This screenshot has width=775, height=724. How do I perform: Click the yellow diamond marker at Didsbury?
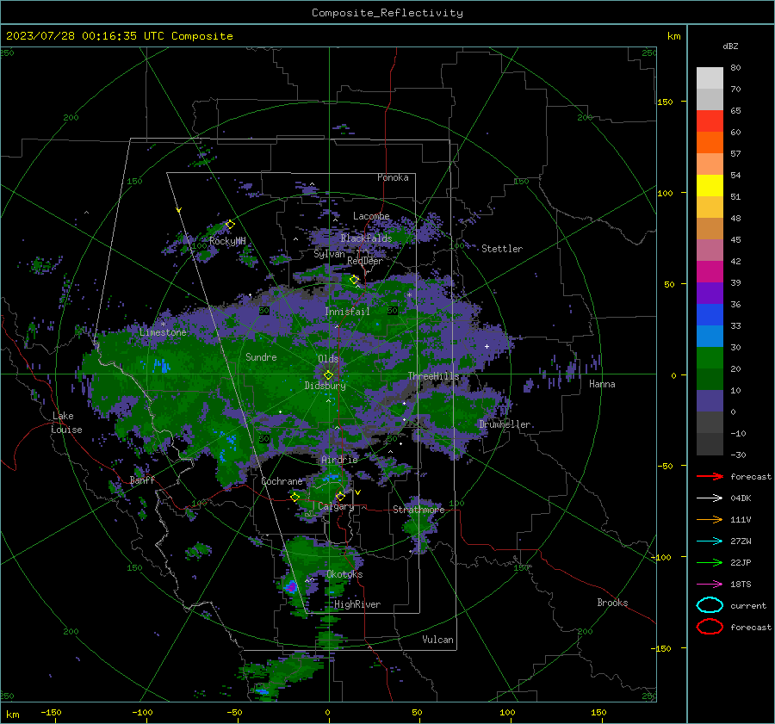329,375
